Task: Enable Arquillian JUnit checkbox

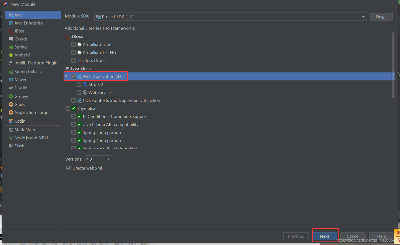Action: tap(73, 44)
